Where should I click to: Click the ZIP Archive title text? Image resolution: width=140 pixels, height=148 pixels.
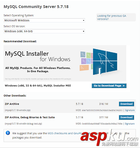12,104
